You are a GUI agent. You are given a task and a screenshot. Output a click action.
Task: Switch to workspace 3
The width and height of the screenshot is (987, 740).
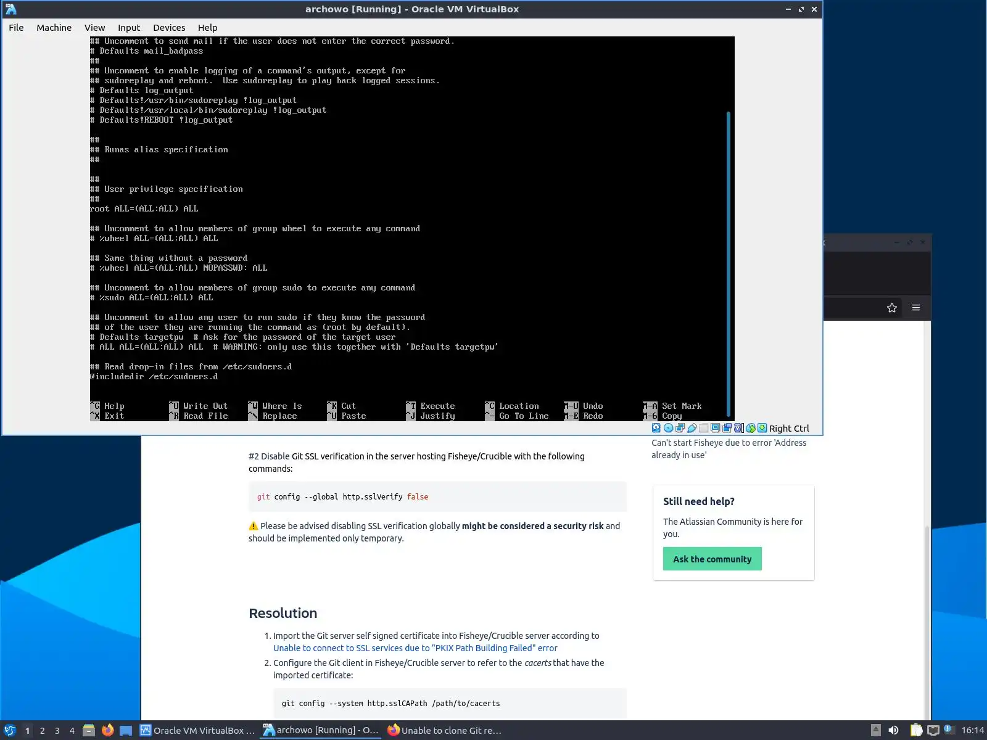pyautogui.click(x=57, y=731)
